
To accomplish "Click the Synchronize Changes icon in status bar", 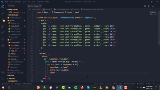I will 12,84.
